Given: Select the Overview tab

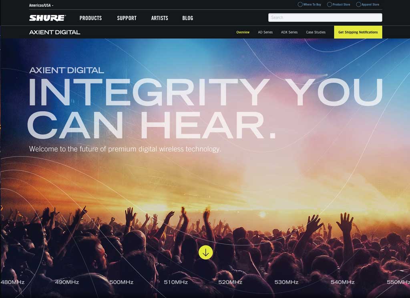Looking at the screenshot, I should point(243,32).
